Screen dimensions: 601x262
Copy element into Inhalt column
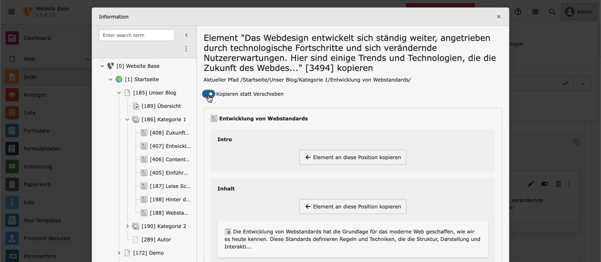click(353, 207)
